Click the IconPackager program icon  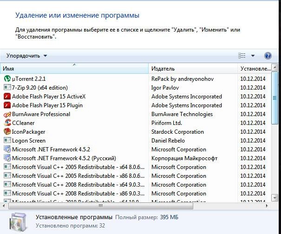(x=7, y=131)
